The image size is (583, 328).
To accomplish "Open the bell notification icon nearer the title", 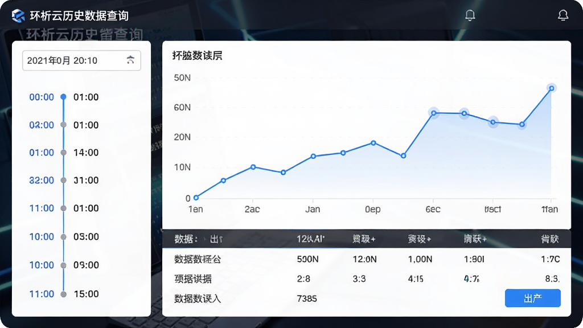I will pos(470,15).
